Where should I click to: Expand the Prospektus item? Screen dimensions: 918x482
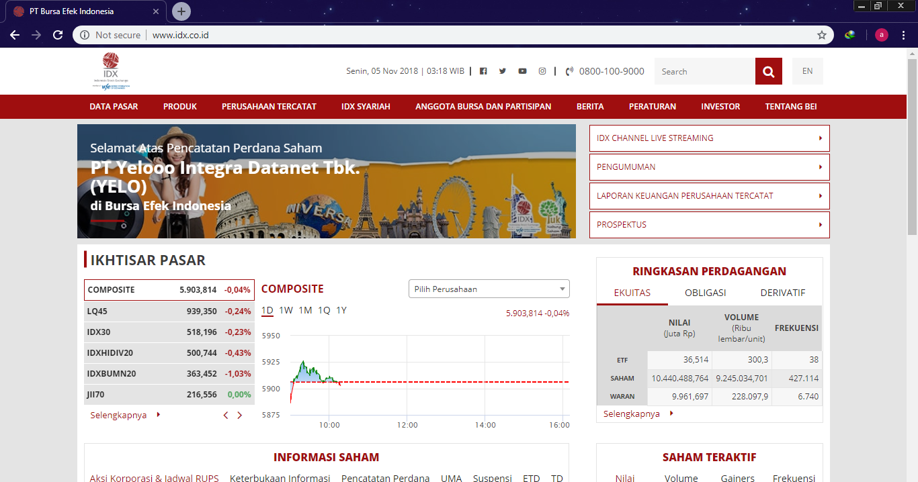(x=710, y=225)
